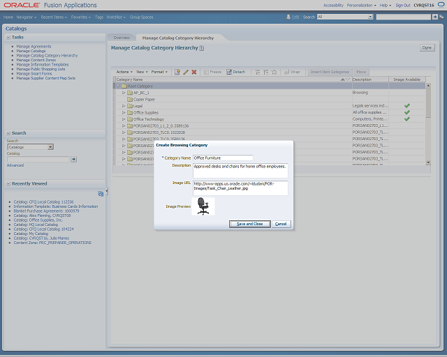Click the Description text area
This screenshot has height=357, width=447.
pyautogui.click(x=240, y=171)
